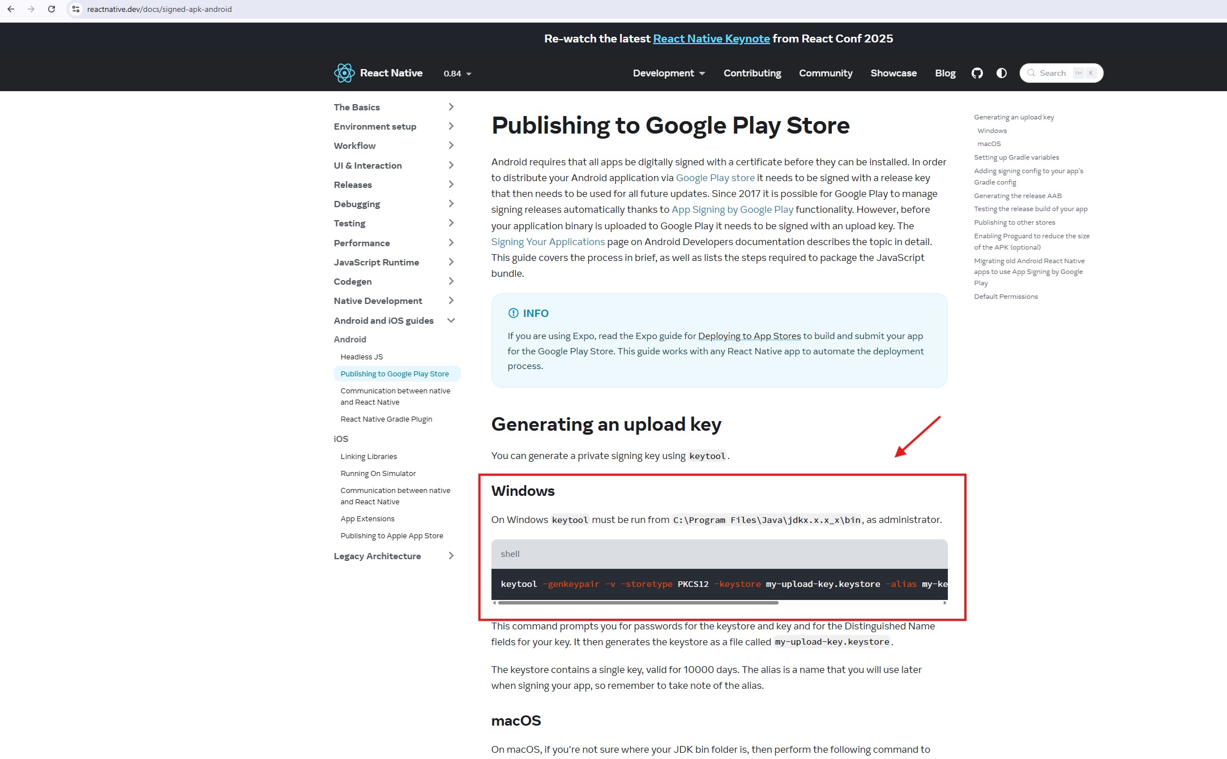Open the Showcase nav item

point(893,73)
